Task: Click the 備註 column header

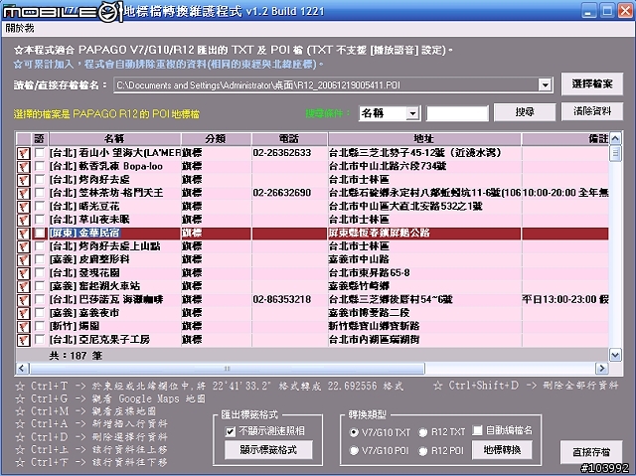Action: 565,139
